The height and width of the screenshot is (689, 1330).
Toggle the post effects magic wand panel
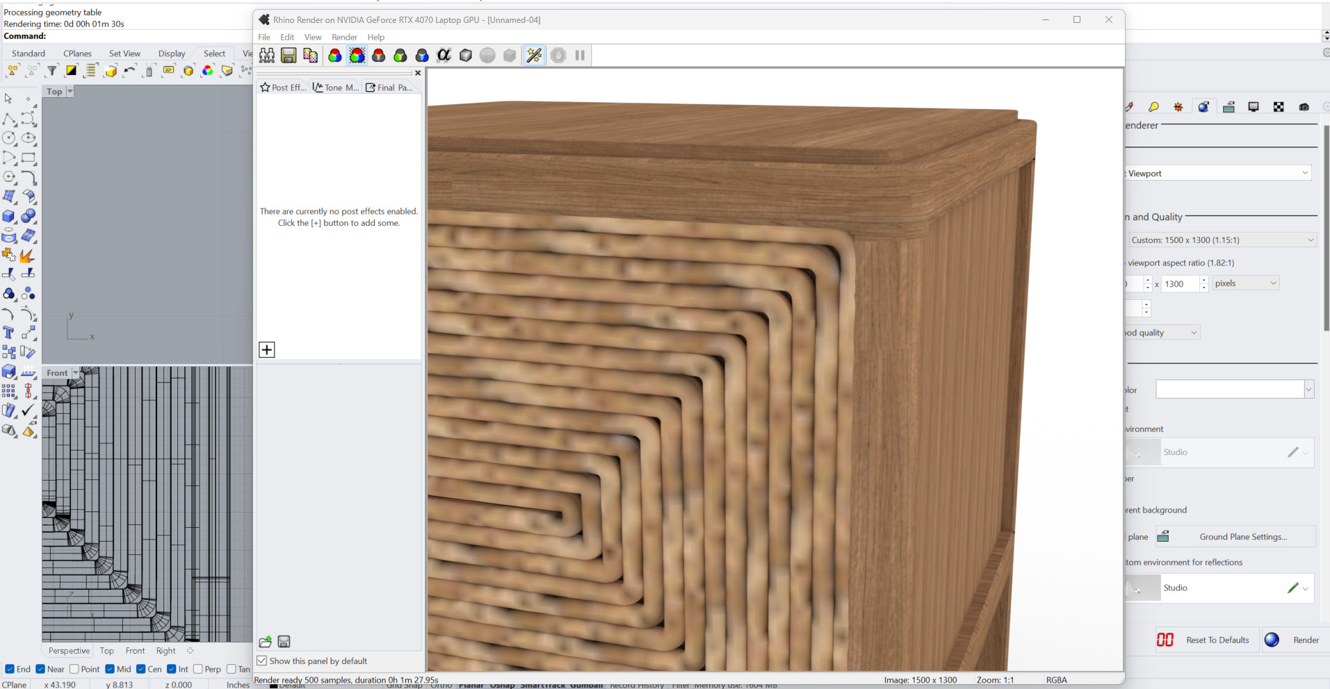534,56
